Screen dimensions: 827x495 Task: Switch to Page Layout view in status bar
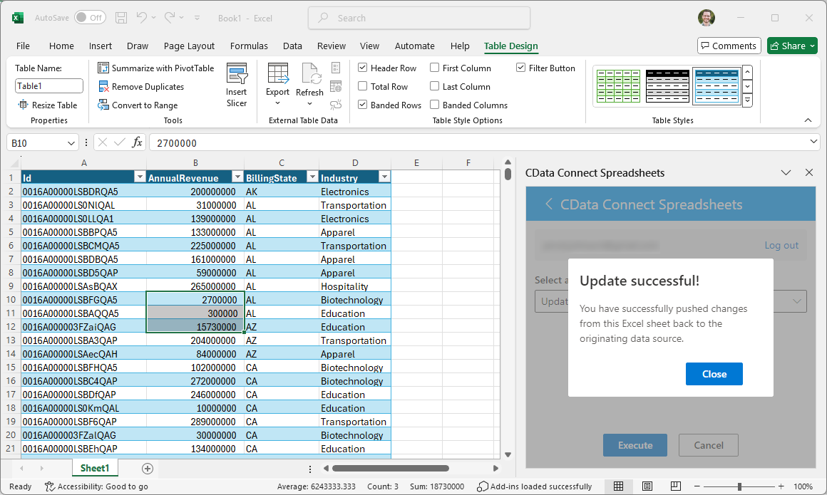tap(647, 486)
